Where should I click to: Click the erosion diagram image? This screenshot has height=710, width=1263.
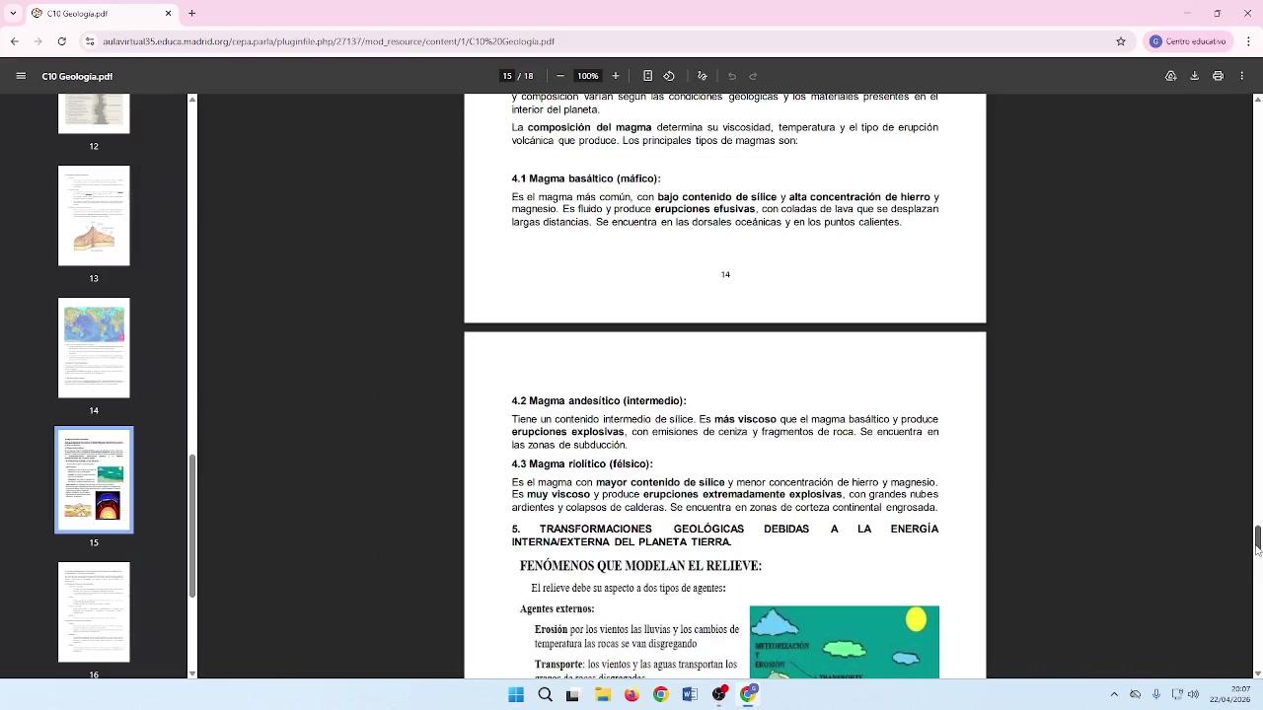tap(845, 642)
